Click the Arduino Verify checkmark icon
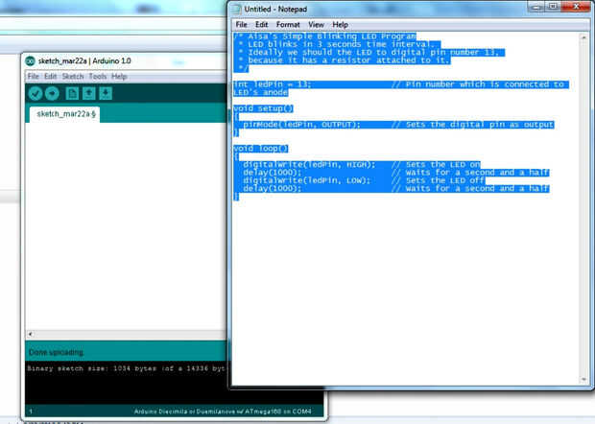The image size is (595, 424). 36,93
